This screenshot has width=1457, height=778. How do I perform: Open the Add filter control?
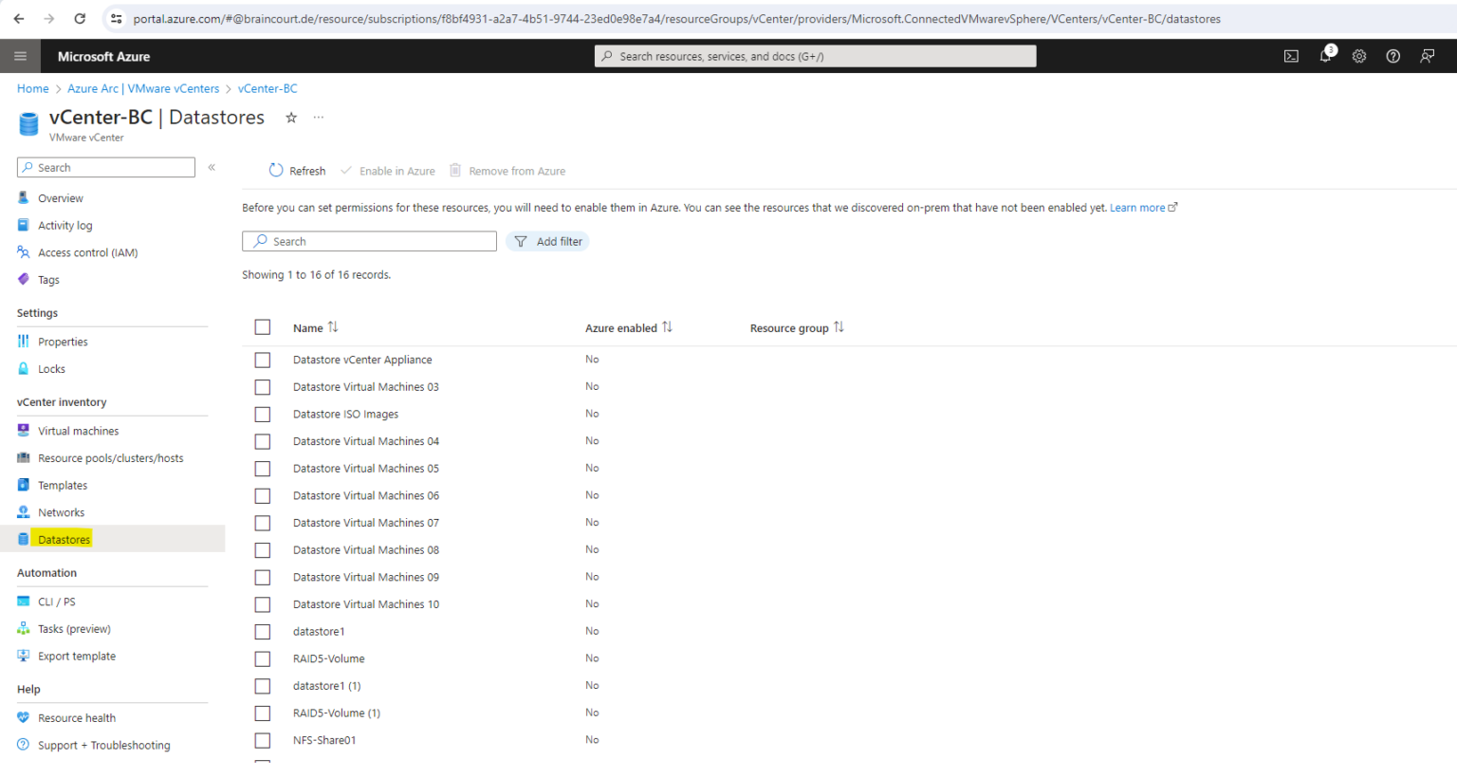pos(547,241)
